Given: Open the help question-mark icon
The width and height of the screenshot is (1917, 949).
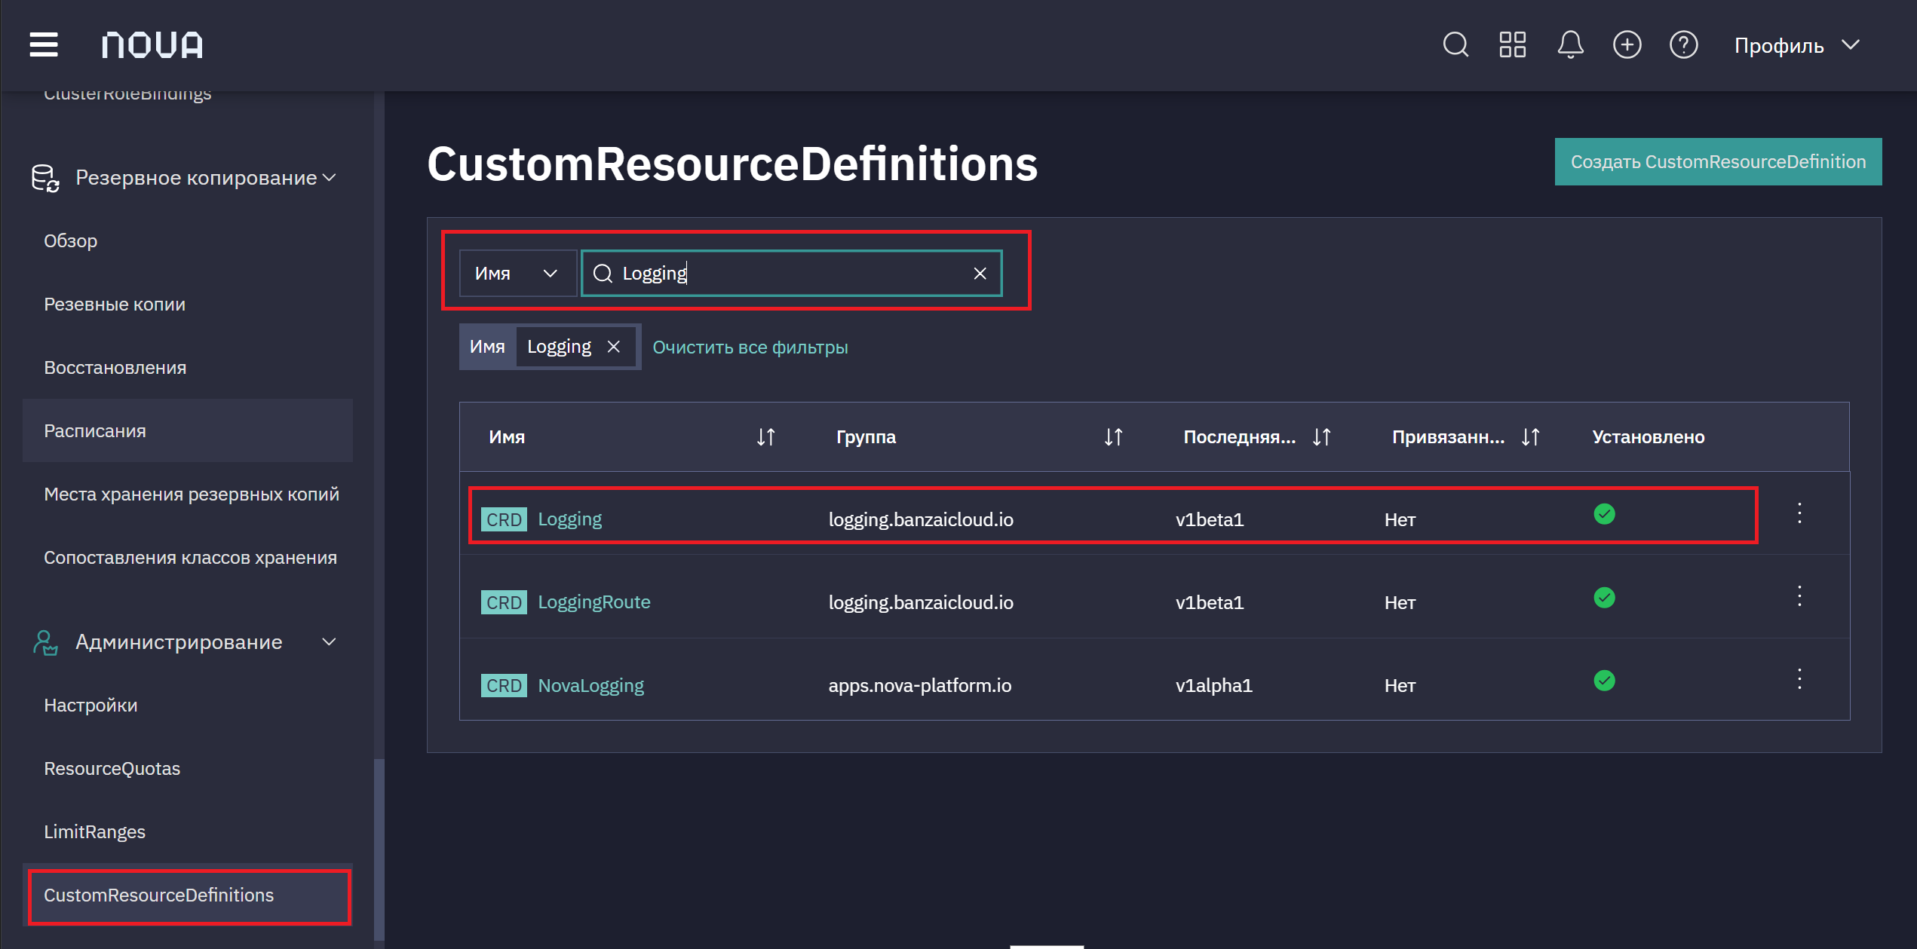Looking at the screenshot, I should click(x=1683, y=45).
